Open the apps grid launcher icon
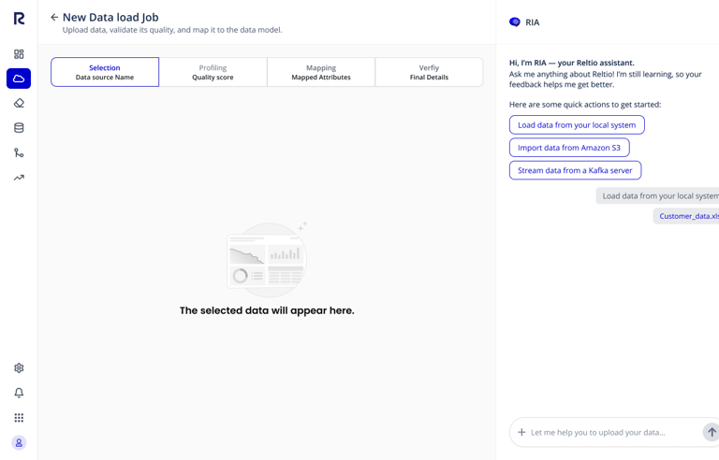719x460 pixels. pos(19,418)
